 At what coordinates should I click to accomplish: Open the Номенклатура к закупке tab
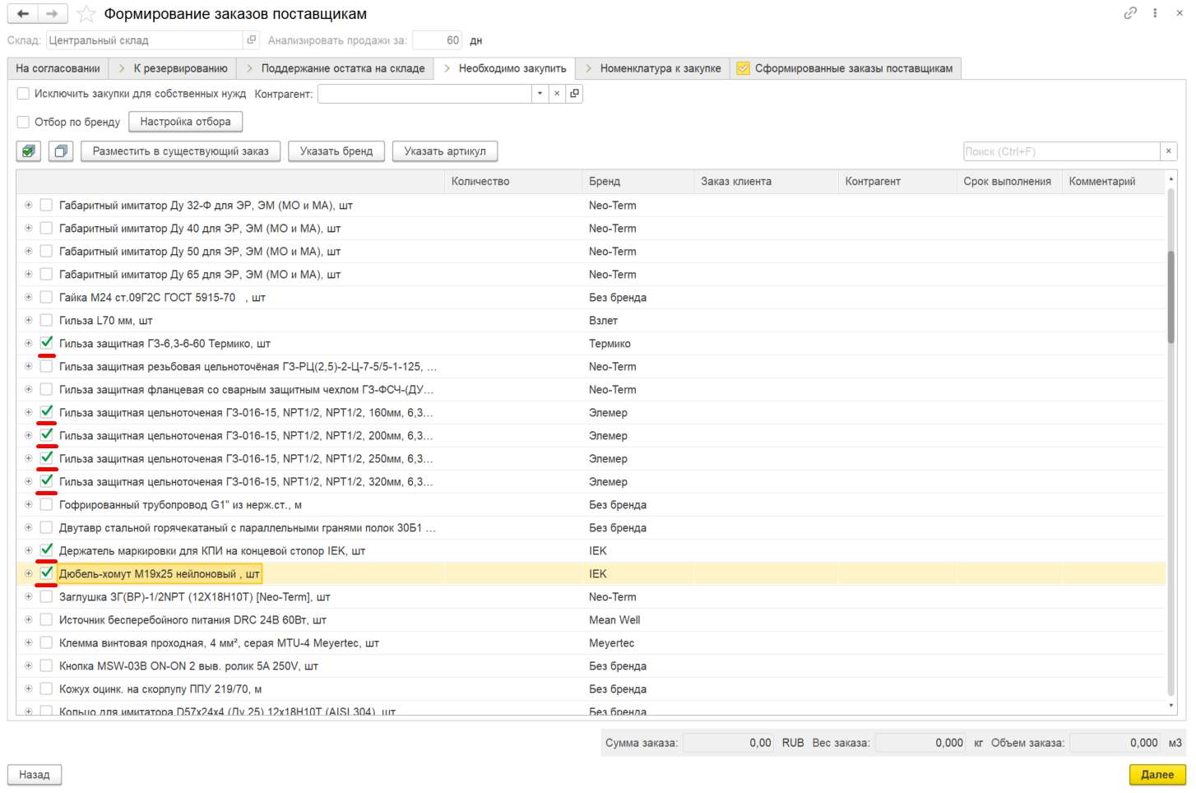pyautogui.click(x=653, y=68)
